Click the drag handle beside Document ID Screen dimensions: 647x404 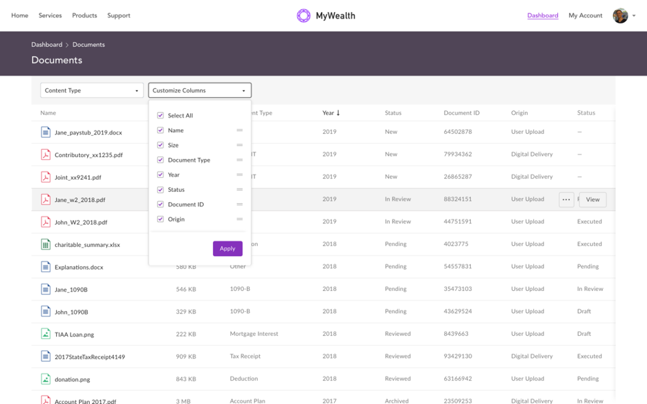[x=239, y=205]
